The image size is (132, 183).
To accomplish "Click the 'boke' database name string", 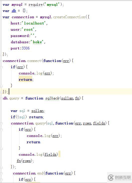I will coord(37,42).
